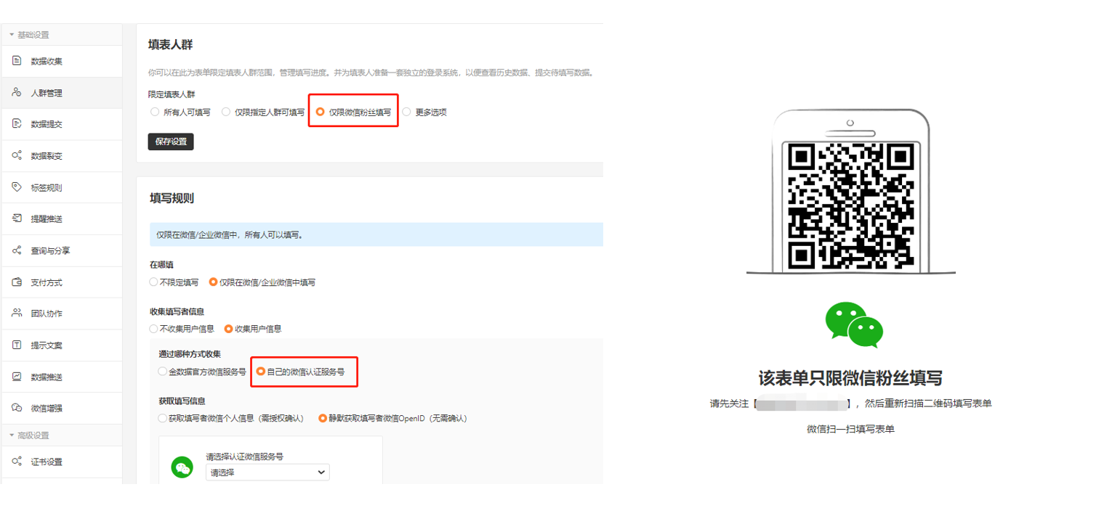The width and height of the screenshot is (1112, 516).
Task: Choose 仅限在微信/企业微信中填写
Action: (x=213, y=282)
